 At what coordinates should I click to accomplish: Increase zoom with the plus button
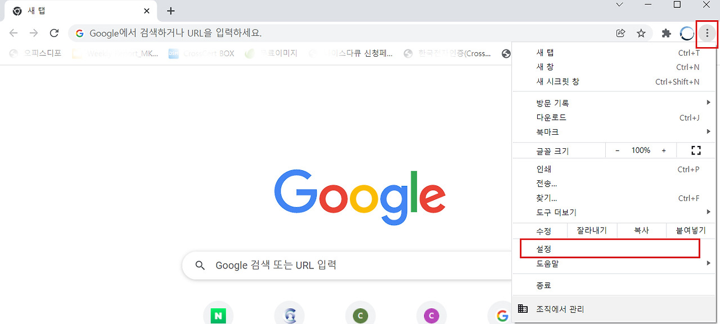664,150
